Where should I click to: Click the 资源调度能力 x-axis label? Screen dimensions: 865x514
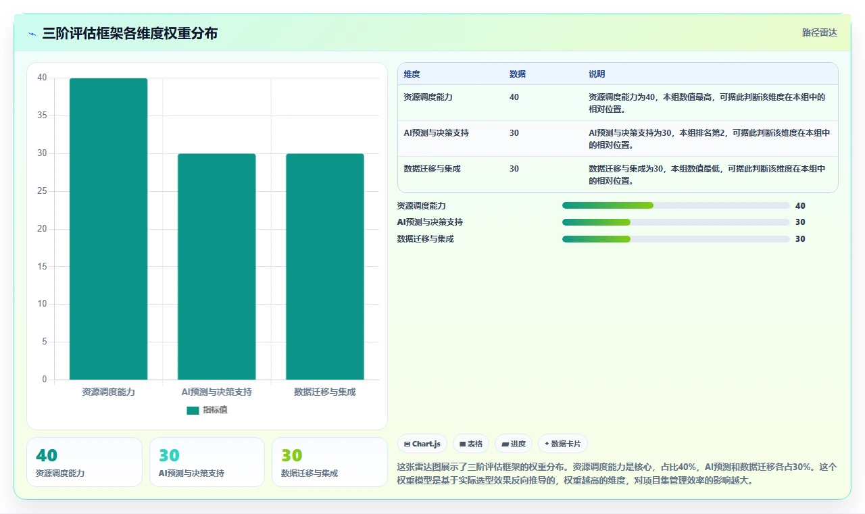(x=108, y=392)
